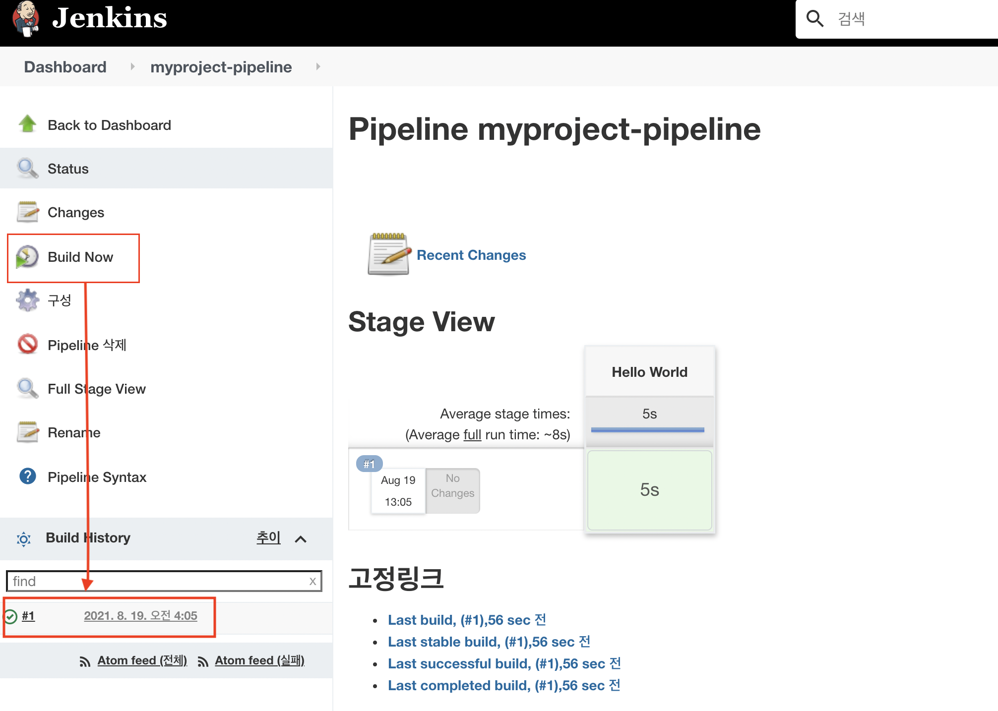Click the Hello World stage header
Image resolution: width=998 pixels, height=711 pixels.
(x=649, y=372)
